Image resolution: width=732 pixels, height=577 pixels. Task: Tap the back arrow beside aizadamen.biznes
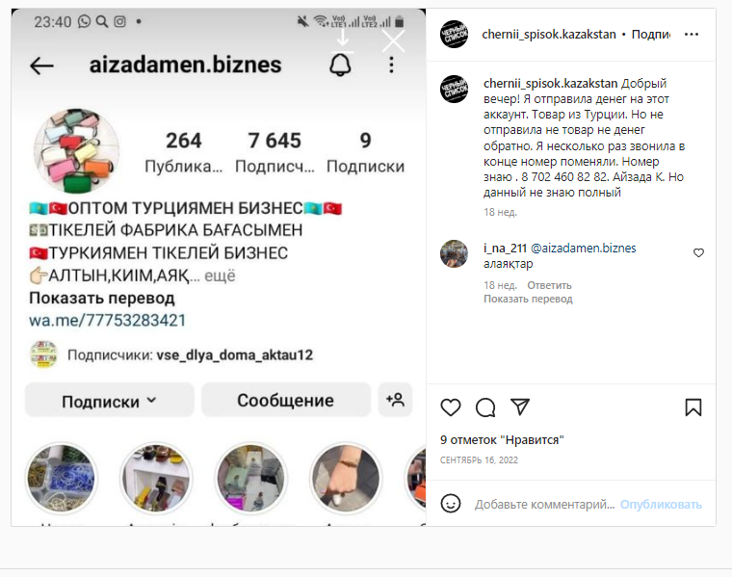(x=41, y=66)
